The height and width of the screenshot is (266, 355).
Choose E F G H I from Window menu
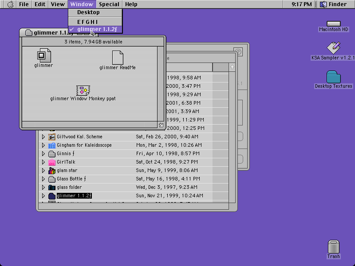[x=95, y=22]
